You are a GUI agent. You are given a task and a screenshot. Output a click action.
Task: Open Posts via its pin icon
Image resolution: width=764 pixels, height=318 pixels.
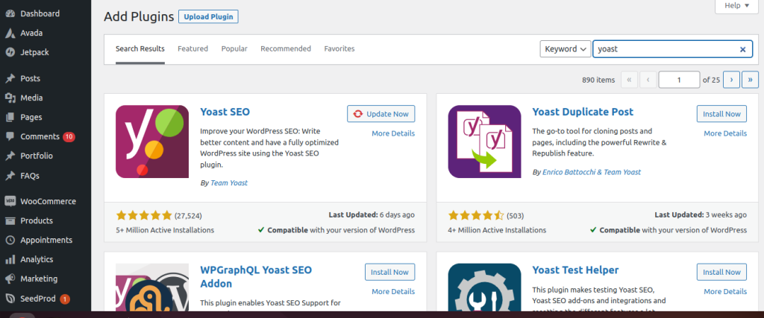(x=10, y=78)
